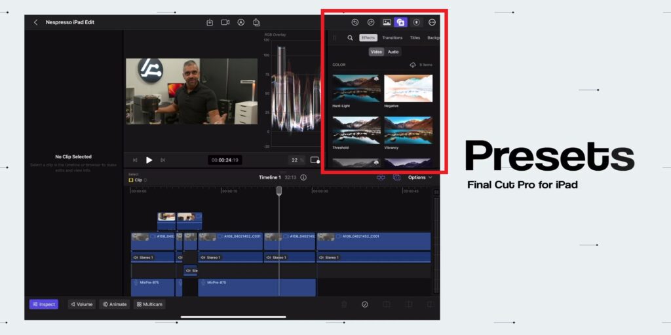Click the RGB Overlay waveform scope

pos(293,92)
